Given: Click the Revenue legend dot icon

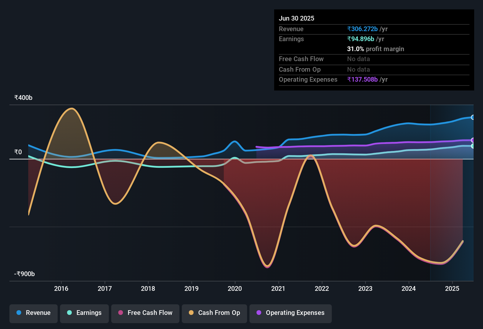Looking at the screenshot, I should 19,313.
